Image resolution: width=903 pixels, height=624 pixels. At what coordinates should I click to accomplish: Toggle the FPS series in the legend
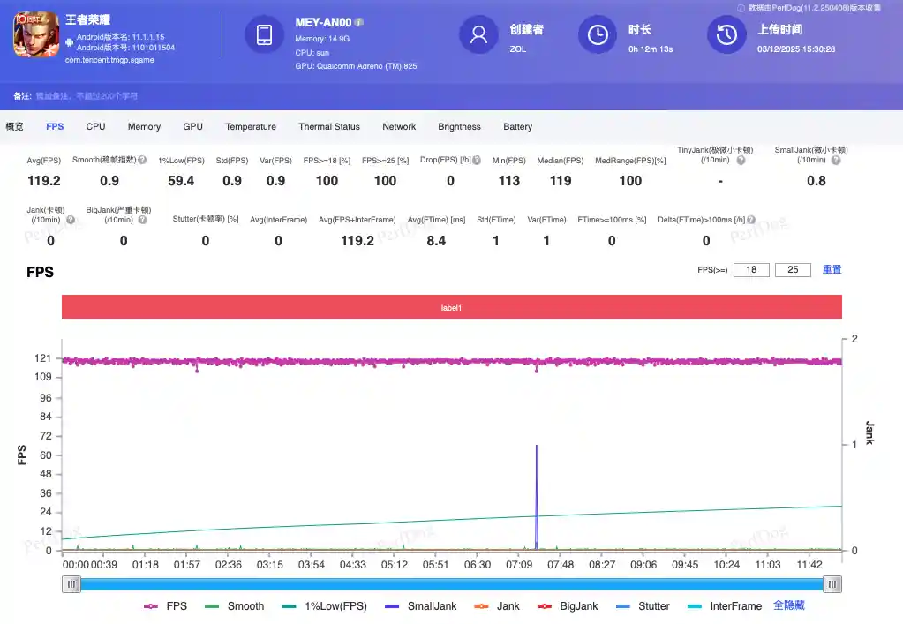177,606
